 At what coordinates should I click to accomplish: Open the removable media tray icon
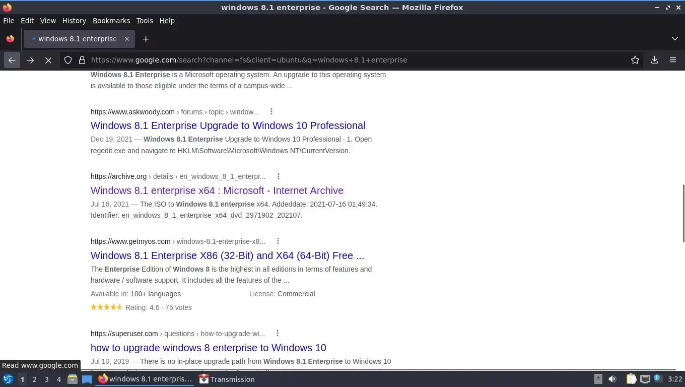point(598,379)
